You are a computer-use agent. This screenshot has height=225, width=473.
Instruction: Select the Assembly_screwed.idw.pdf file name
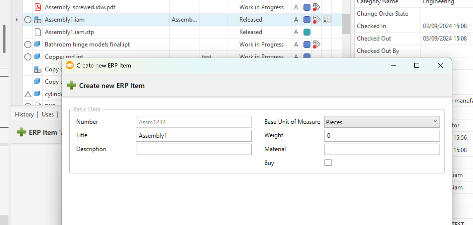(80, 7)
